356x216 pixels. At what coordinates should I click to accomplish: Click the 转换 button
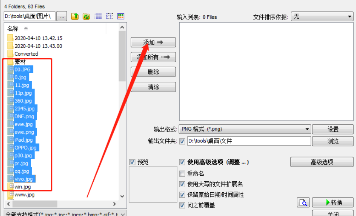(x=333, y=202)
